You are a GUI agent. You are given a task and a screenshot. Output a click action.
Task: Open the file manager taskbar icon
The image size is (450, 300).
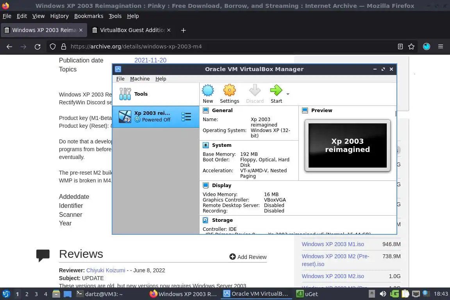point(56,294)
